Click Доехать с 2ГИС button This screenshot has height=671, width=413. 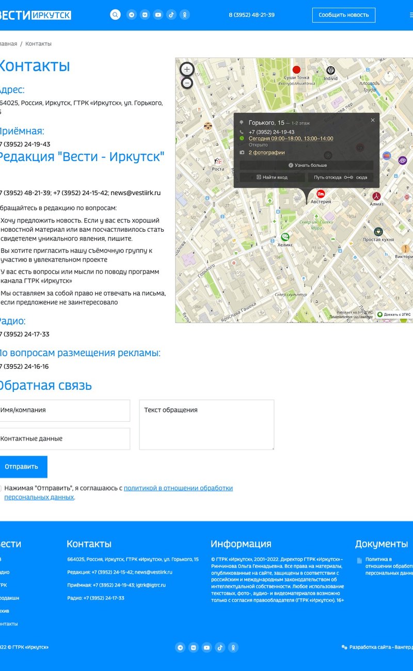[394, 314]
